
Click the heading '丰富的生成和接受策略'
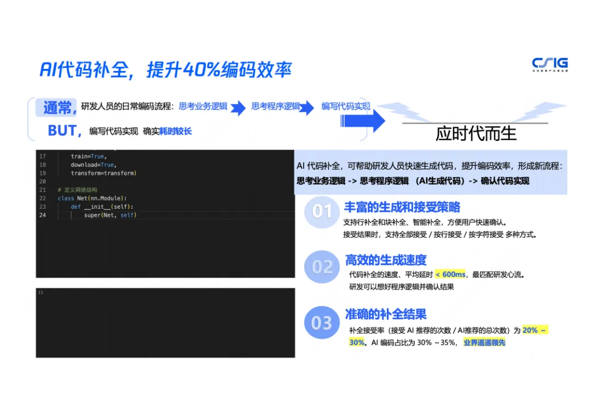click(402, 207)
